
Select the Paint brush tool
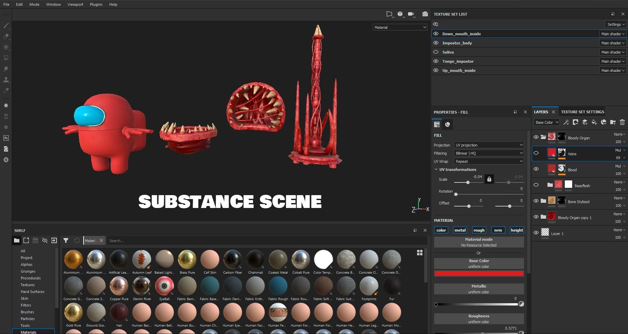[x=6, y=25]
